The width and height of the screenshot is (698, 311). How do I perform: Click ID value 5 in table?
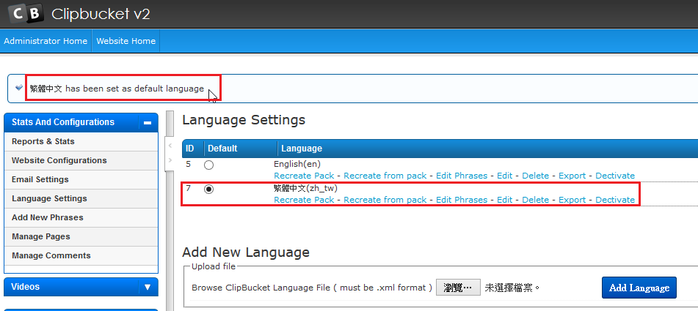(x=189, y=164)
